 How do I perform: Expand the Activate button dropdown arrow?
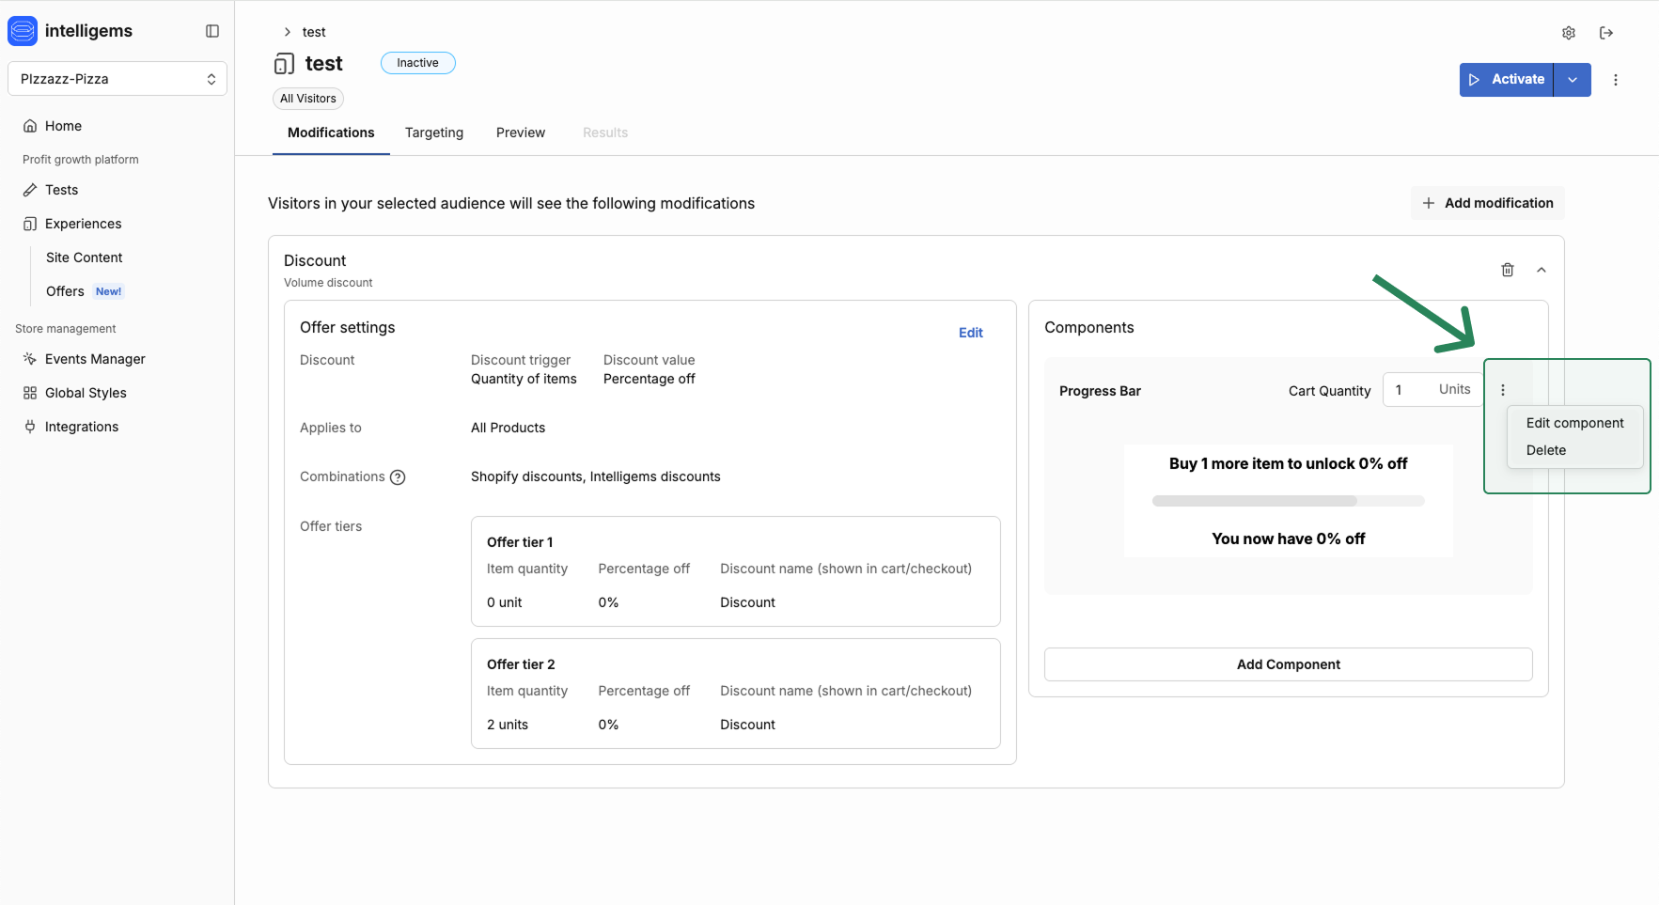[x=1573, y=80]
